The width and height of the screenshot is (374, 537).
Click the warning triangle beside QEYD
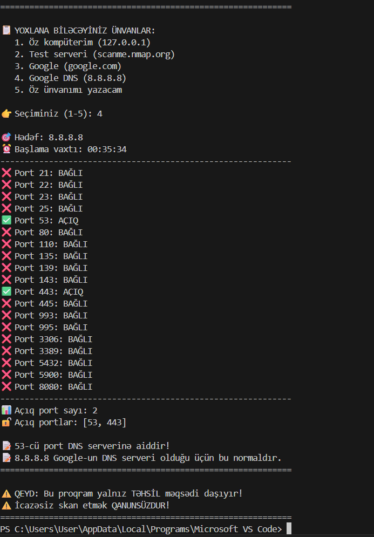pyautogui.click(x=6, y=493)
